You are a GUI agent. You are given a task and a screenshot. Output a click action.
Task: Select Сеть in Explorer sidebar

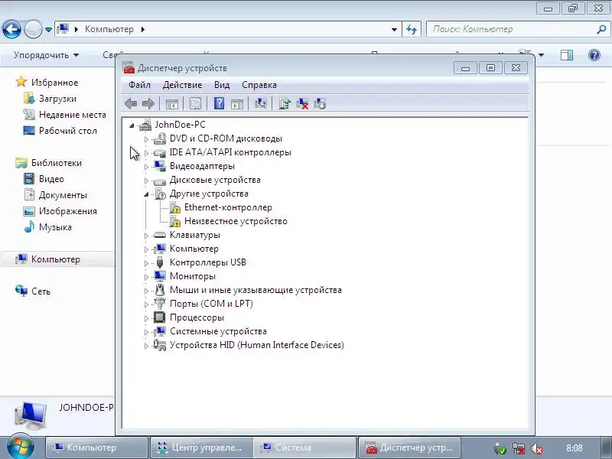pyautogui.click(x=41, y=291)
